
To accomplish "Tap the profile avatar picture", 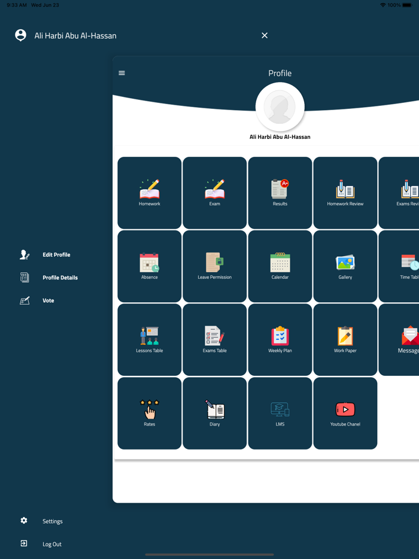I will [x=280, y=108].
